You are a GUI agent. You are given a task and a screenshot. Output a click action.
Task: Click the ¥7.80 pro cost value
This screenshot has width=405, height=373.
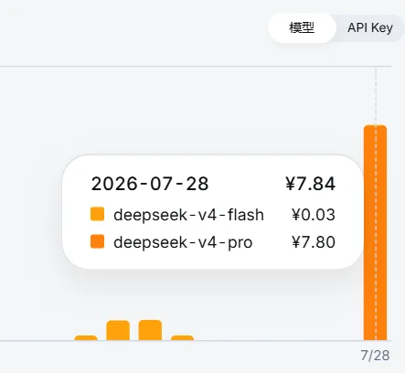(x=314, y=242)
